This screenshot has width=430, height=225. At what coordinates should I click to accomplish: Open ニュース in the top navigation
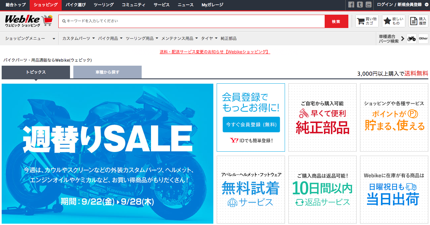coord(186,5)
